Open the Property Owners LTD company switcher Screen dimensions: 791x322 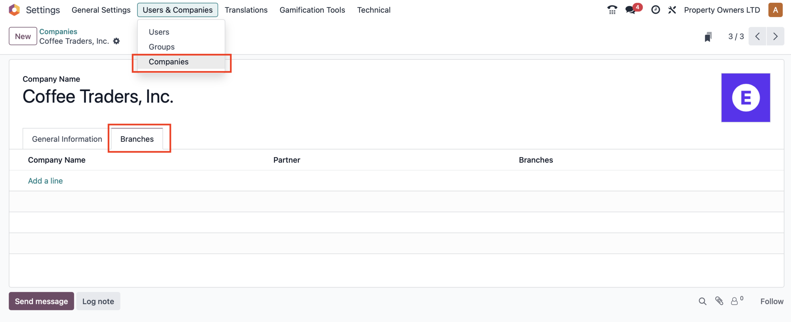tap(722, 10)
